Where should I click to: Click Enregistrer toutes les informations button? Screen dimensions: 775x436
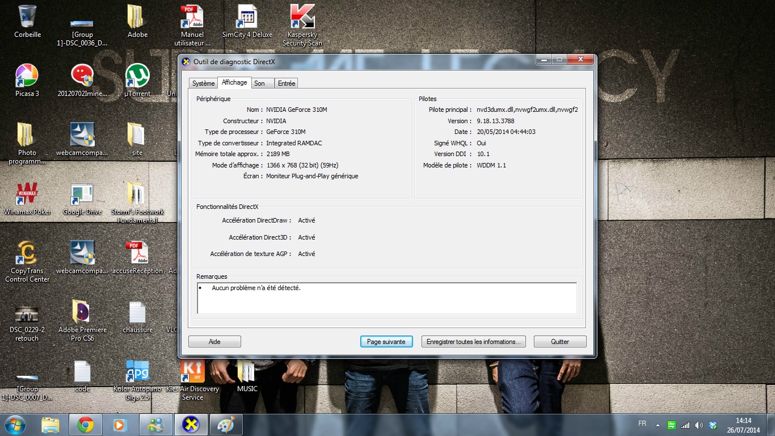(474, 342)
